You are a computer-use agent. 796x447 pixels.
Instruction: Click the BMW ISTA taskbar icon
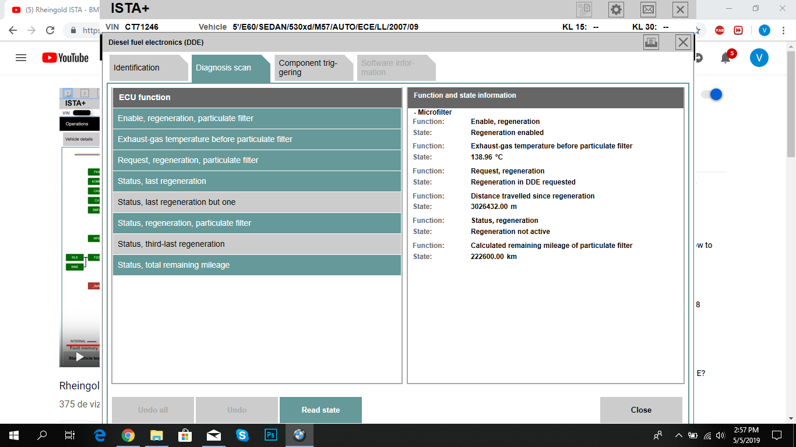pos(299,435)
